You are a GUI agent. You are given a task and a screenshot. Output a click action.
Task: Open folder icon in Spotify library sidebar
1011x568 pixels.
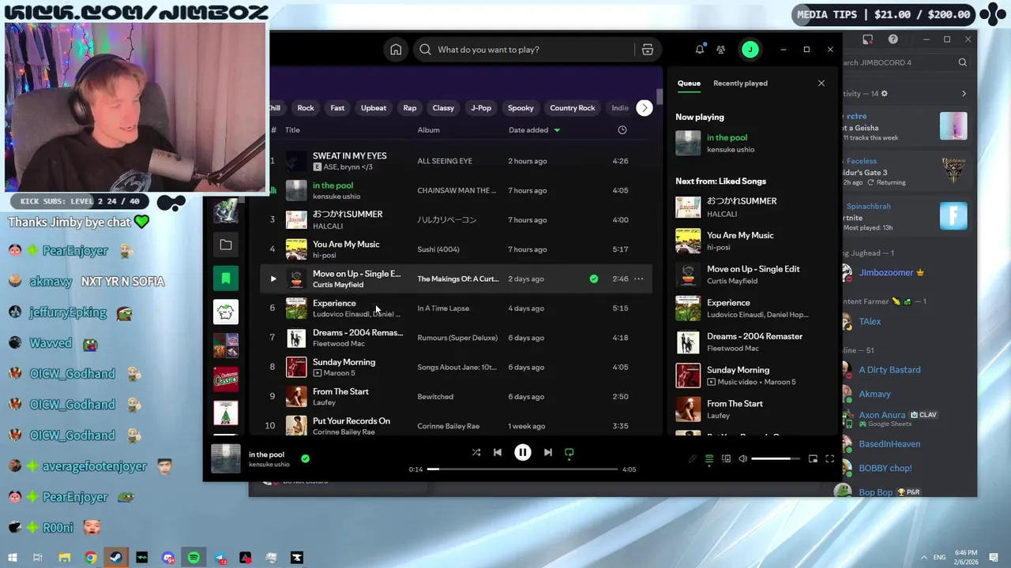(226, 245)
